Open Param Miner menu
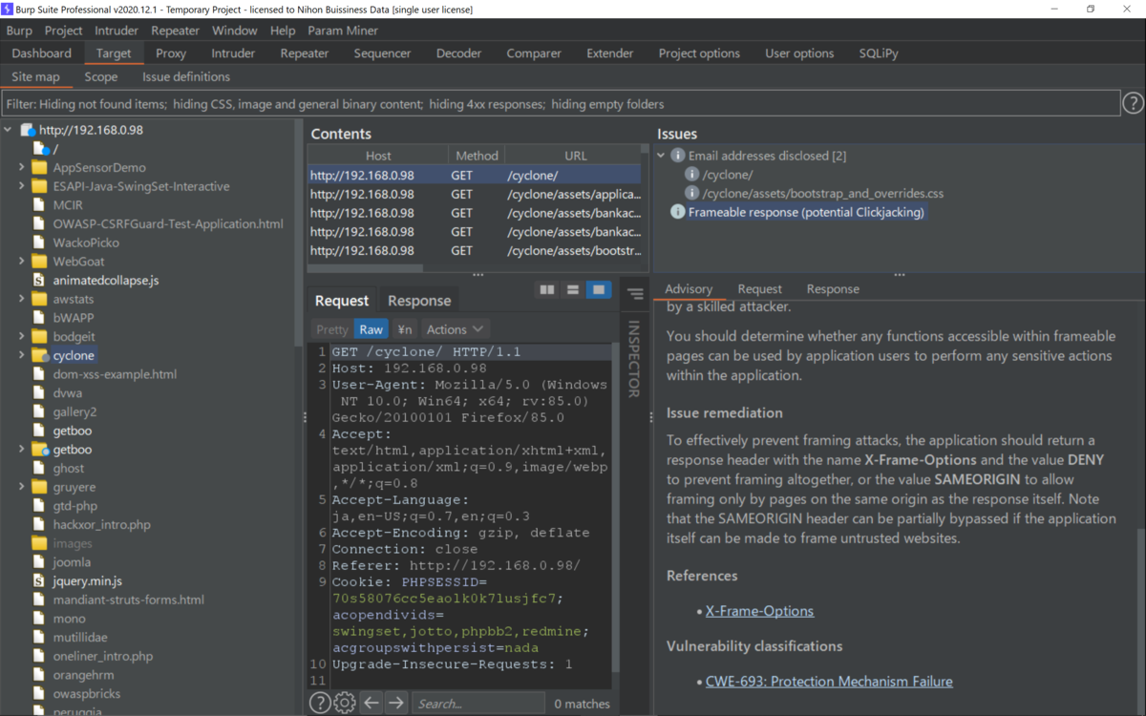The height and width of the screenshot is (716, 1146). [x=343, y=31]
